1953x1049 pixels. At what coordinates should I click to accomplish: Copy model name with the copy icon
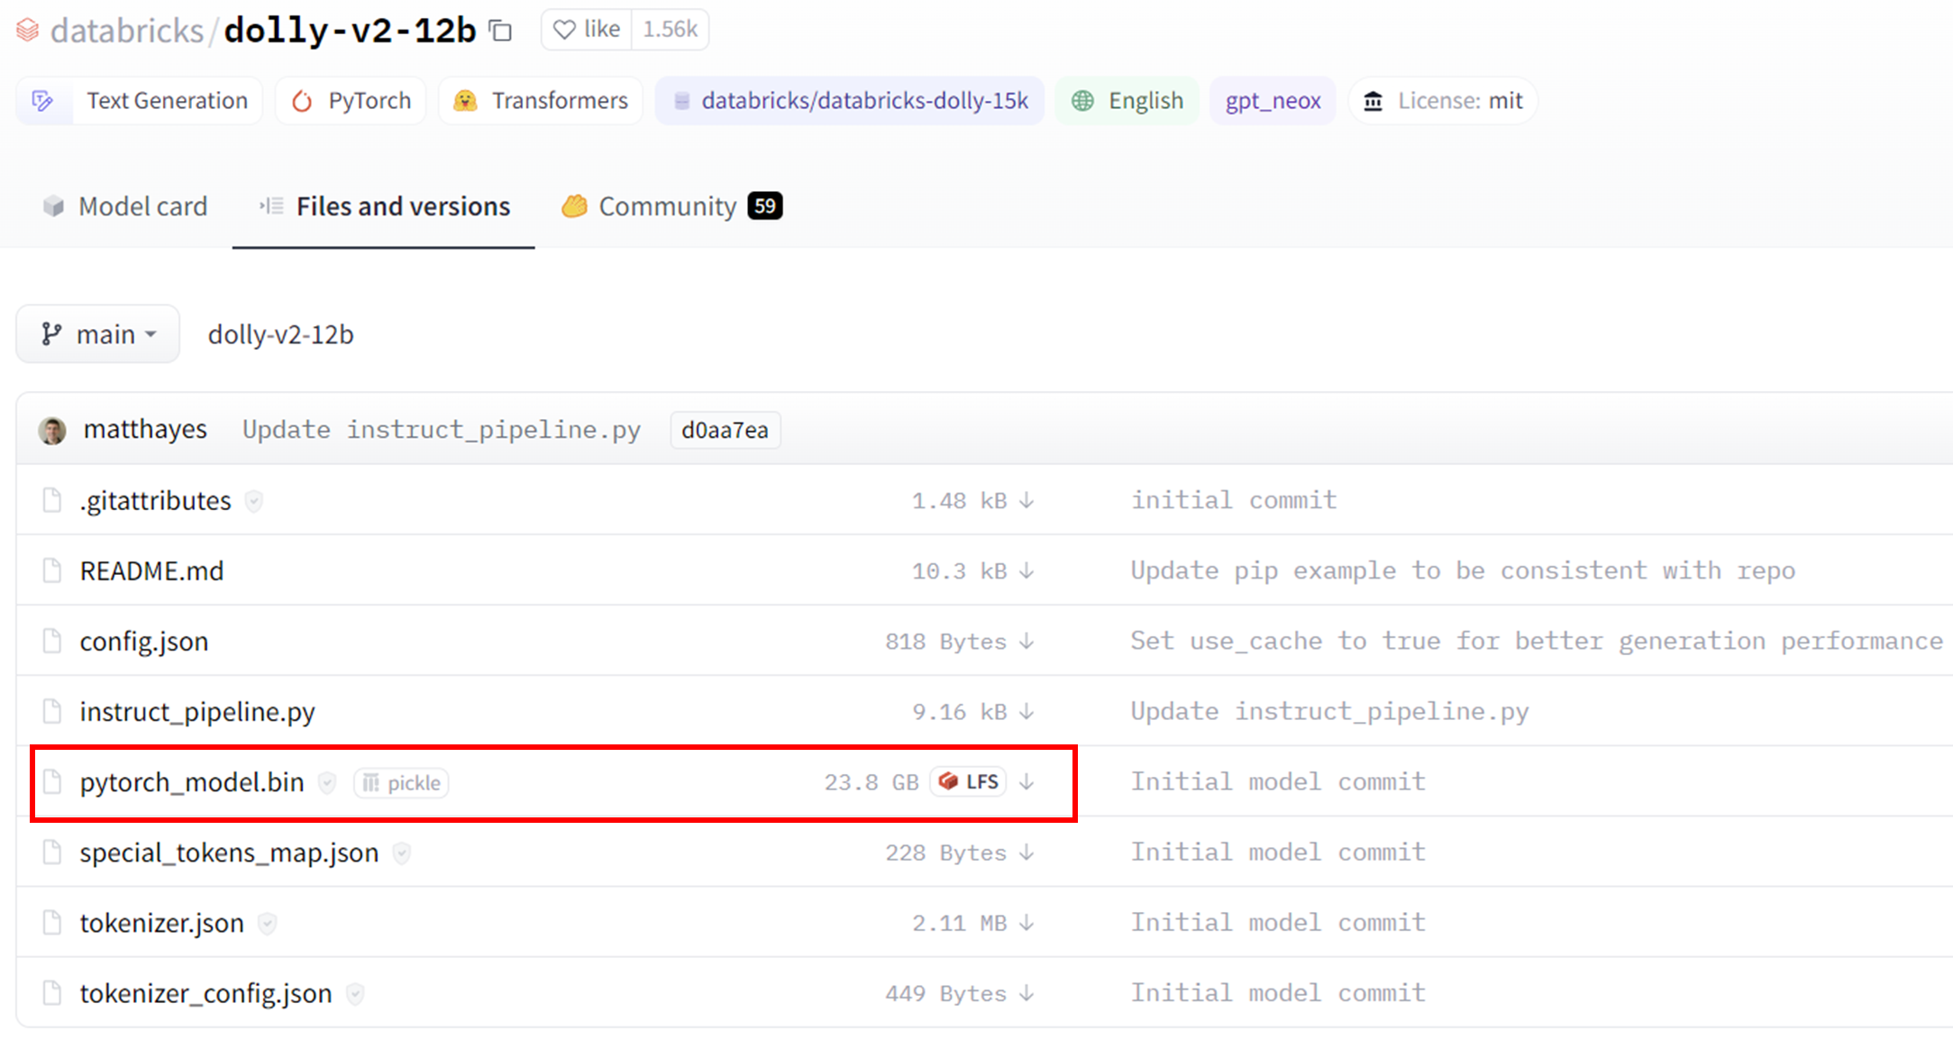(x=501, y=31)
